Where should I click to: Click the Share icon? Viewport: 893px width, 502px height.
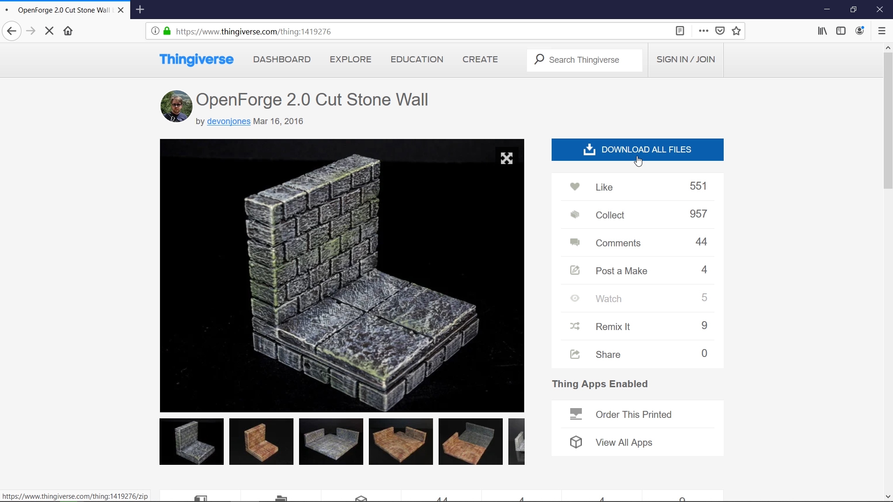point(574,354)
